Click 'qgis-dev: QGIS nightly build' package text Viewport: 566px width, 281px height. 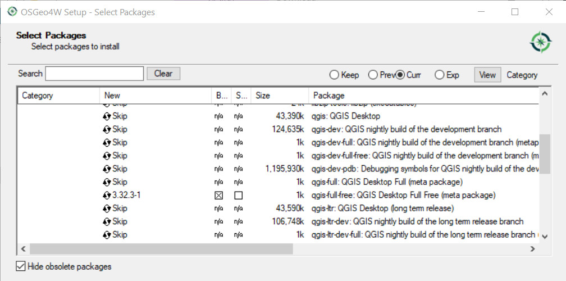pyautogui.click(x=407, y=129)
